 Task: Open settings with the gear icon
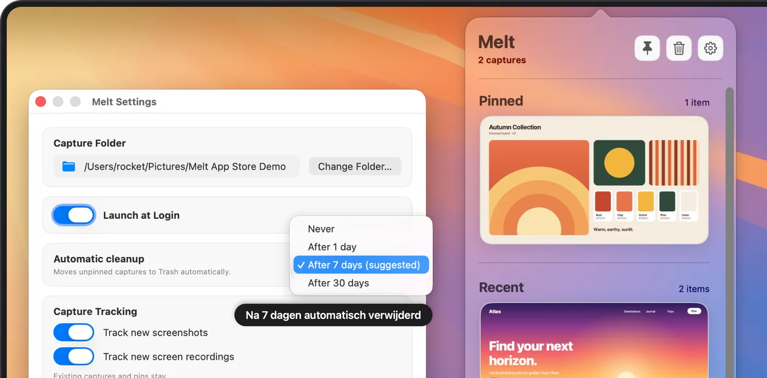click(x=711, y=48)
